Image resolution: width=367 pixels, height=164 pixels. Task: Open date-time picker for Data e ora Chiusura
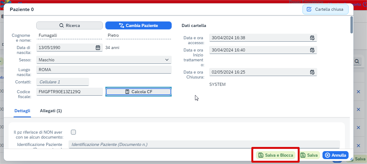point(312,72)
